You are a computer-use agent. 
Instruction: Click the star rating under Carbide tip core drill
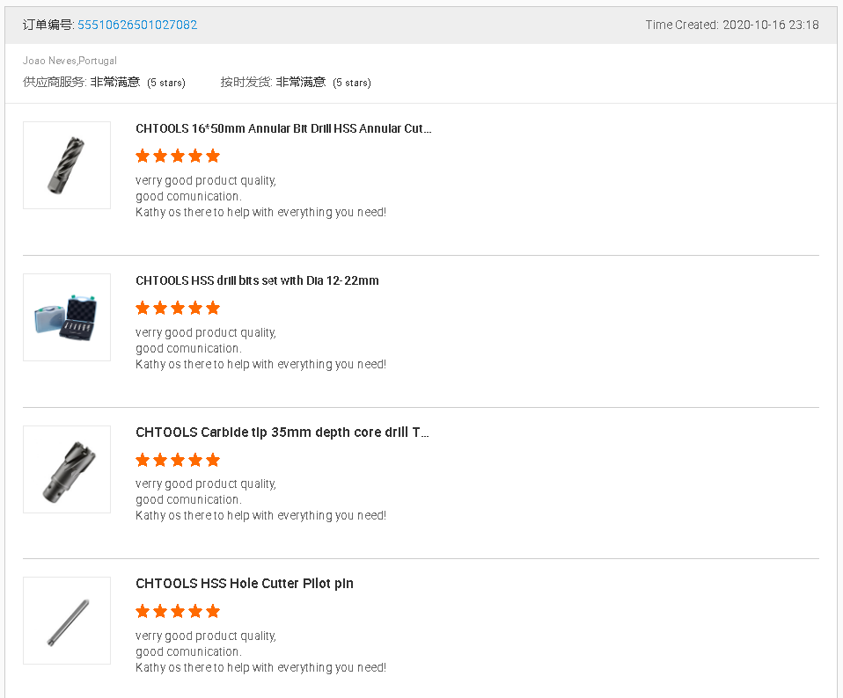(x=178, y=461)
